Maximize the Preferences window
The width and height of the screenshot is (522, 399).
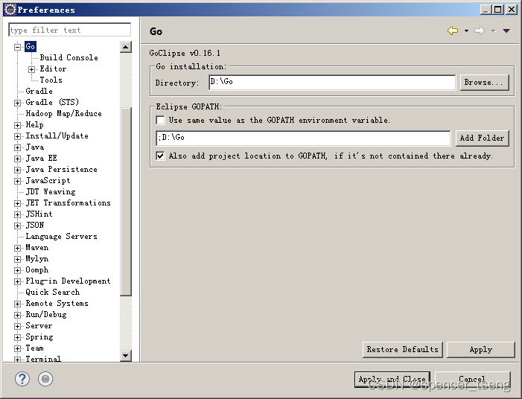click(498, 10)
